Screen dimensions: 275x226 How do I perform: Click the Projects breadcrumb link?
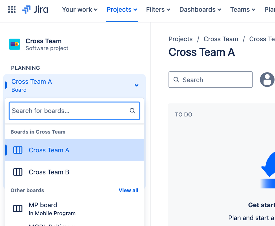[181, 39]
